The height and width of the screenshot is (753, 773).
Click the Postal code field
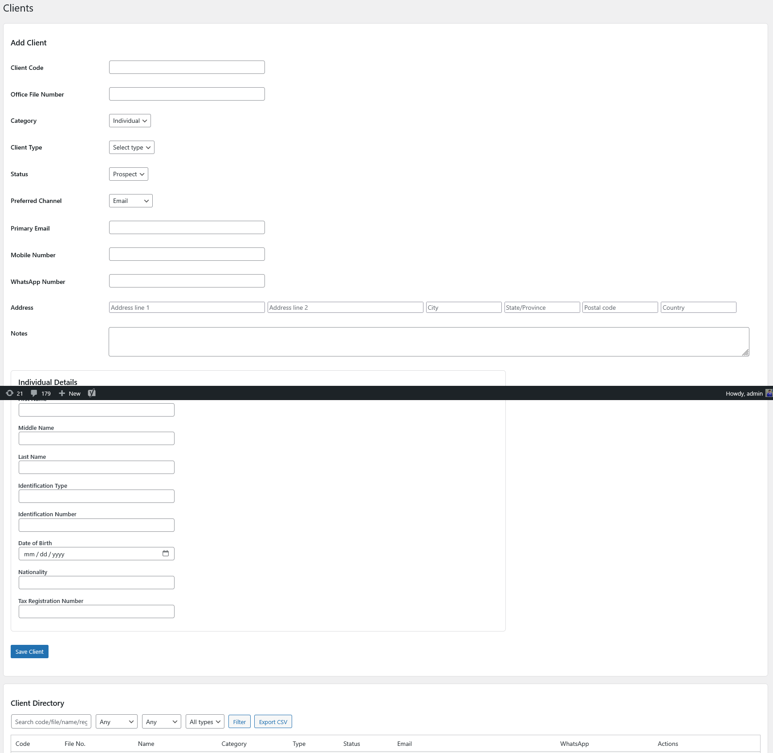[x=620, y=308]
